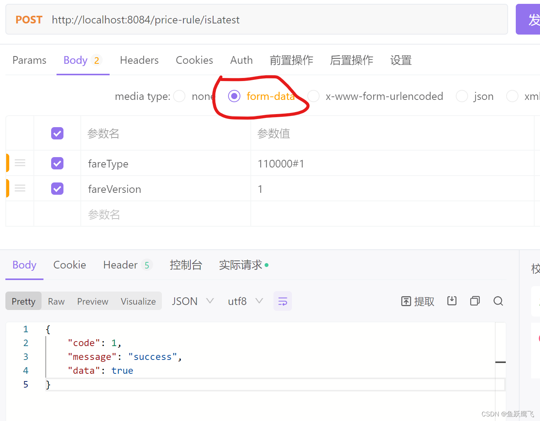Screen dimensions: 540x421
Task: Click the magnifier icon to search response
Action: pyautogui.click(x=498, y=301)
